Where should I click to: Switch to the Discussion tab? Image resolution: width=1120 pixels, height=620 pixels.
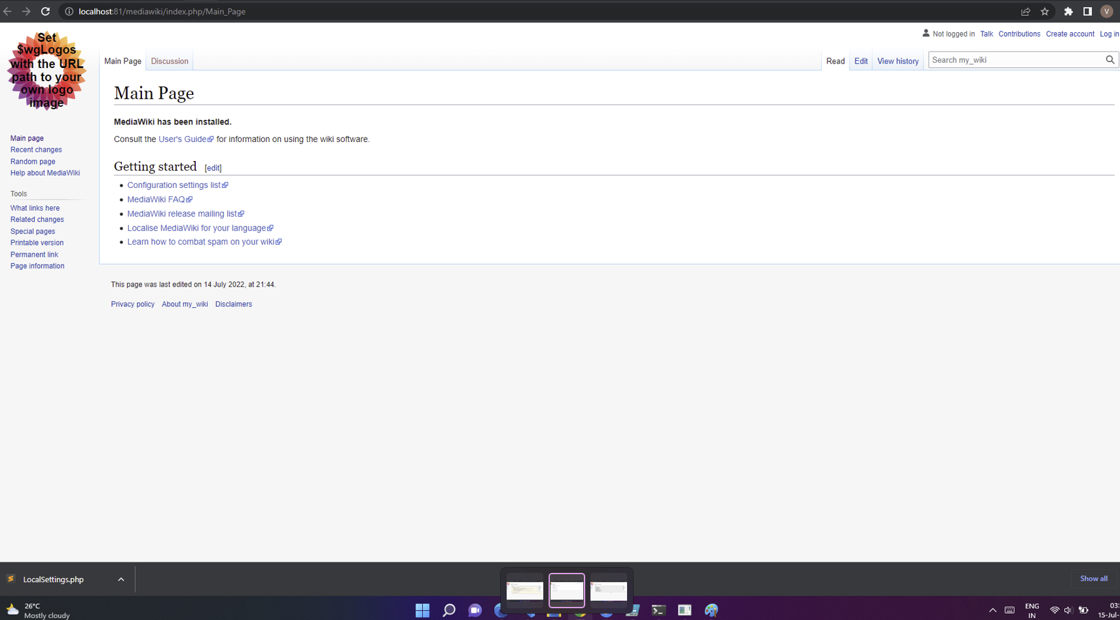[x=170, y=61]
